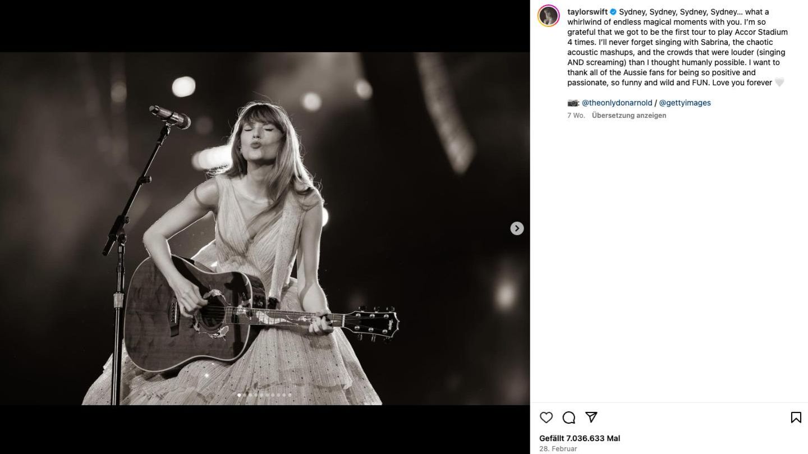The width and height of the screenshot is (808, 454).
Task: Go to the next photo in the carousel
Action: click(x=517, y=228)
